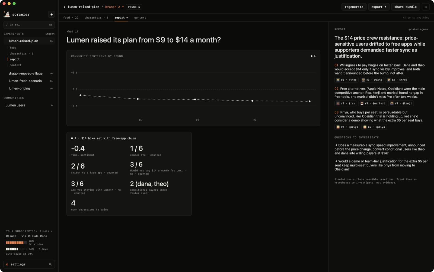
Task: Select characters under lumen-raised-plan in sidebar
Action: coord(21,54)
